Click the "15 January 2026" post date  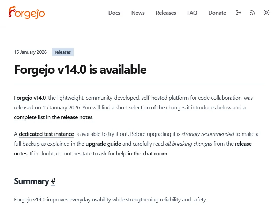pyautogui.click(x=30, y=52)
